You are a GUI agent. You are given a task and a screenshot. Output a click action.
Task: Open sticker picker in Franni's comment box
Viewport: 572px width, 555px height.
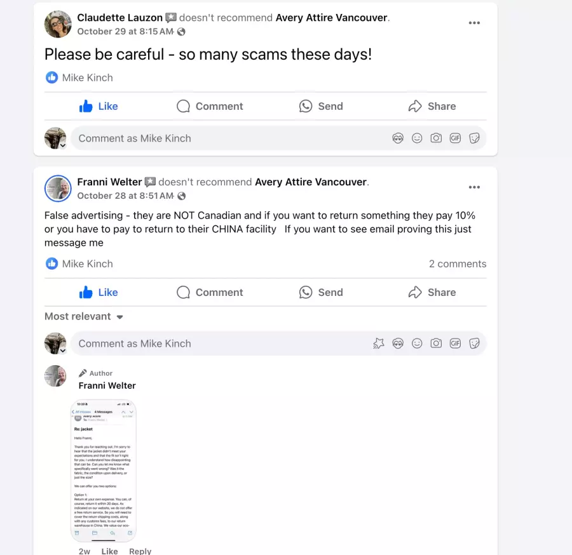(474, 344)
